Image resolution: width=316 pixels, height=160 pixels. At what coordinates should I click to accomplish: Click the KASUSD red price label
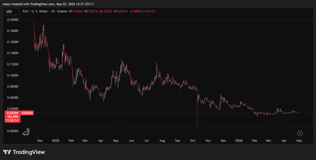[27, 113]
